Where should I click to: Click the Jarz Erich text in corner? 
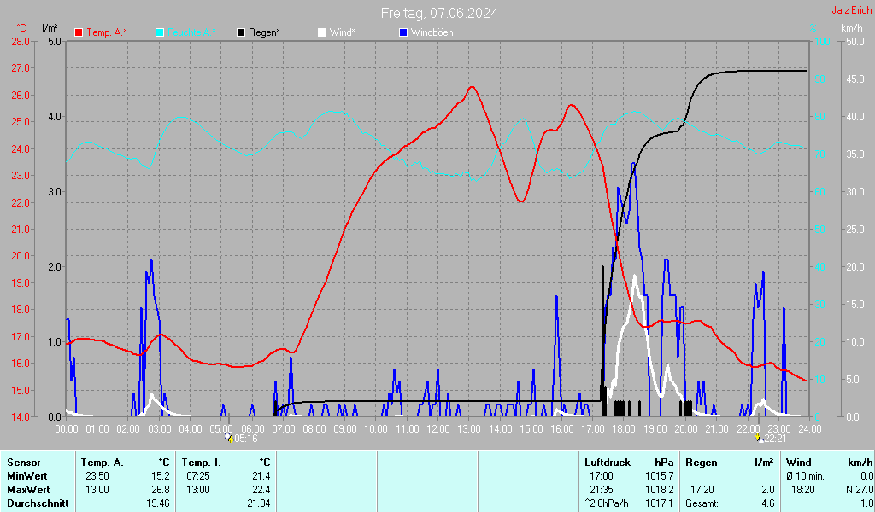(x=851, y=11)
